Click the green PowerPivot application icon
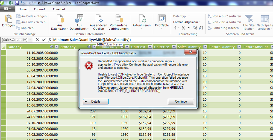 click(x=2, y=3)
